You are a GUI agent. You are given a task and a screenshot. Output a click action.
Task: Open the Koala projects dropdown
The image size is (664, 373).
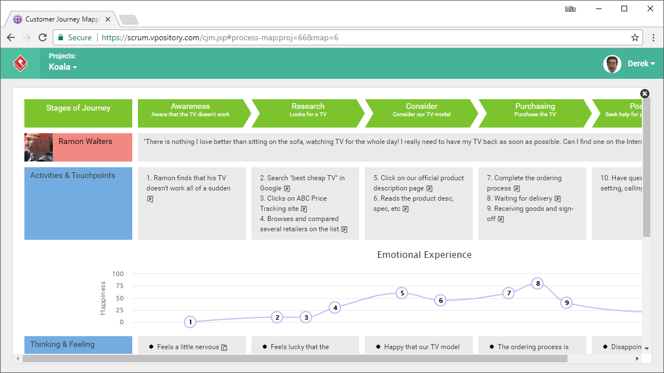coord(62,67)
